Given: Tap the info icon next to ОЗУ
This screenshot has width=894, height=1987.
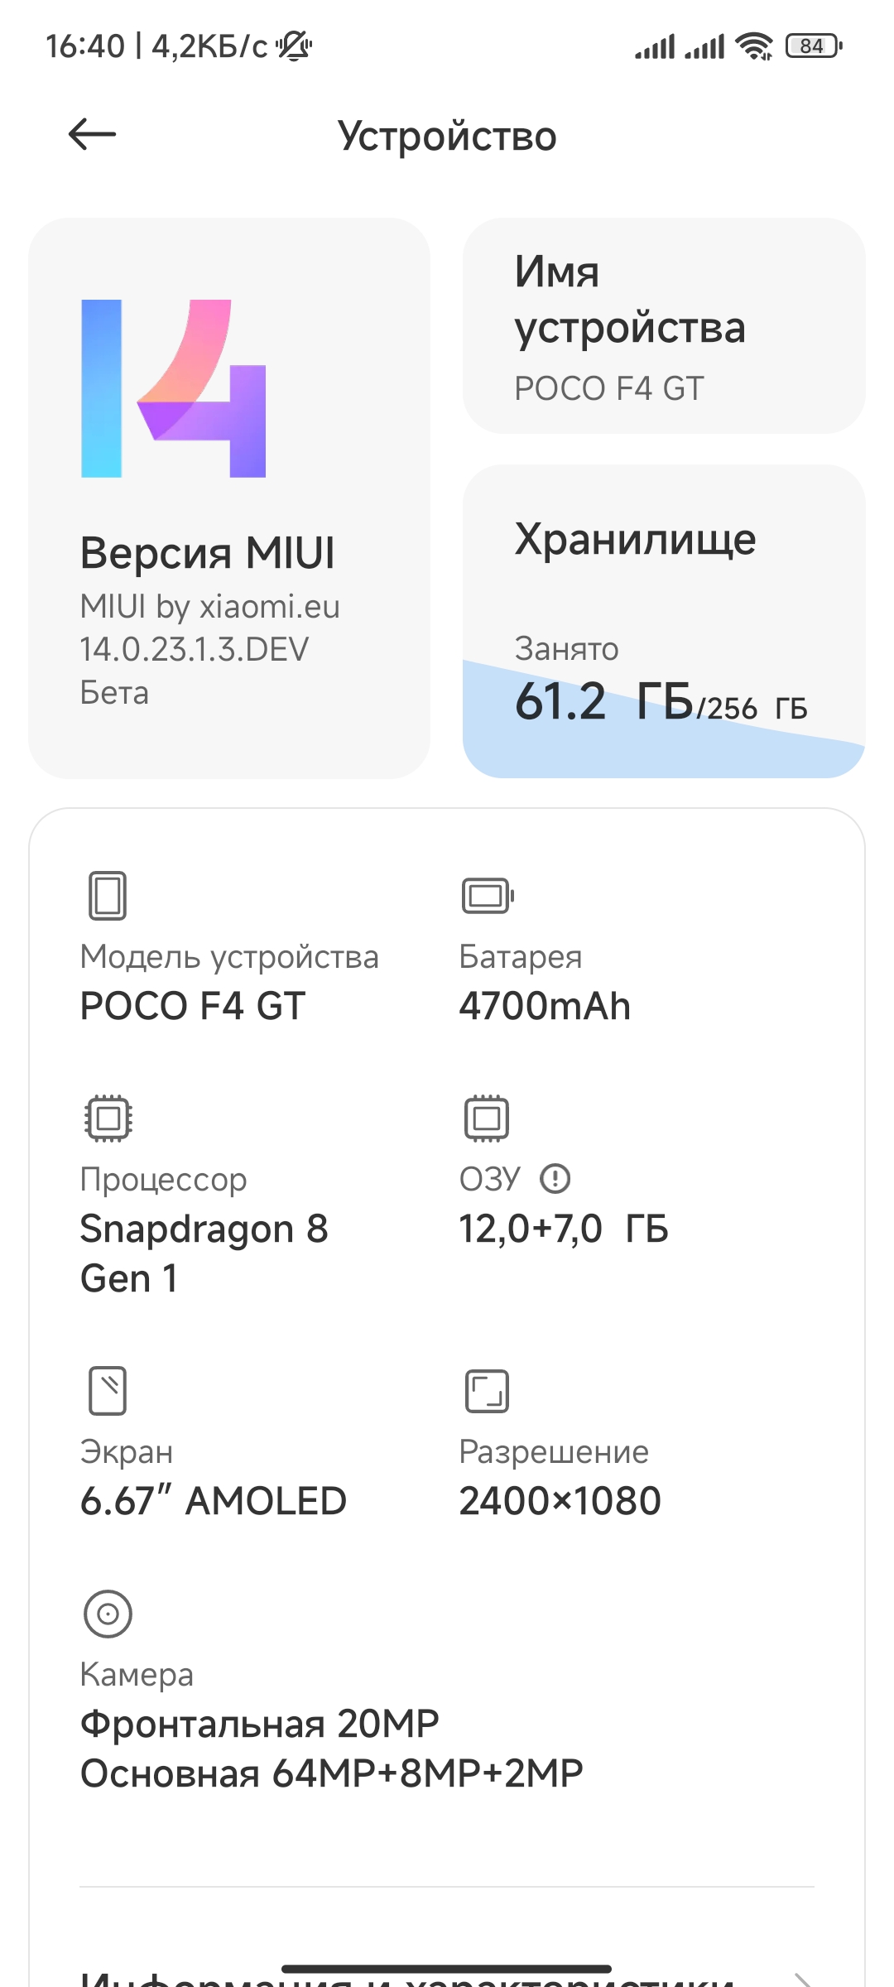Looking at the screenshot, I should pyautogui.click(x=555, y=1178).
